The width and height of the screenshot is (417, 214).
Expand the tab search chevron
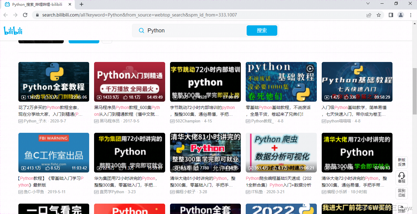369,3
